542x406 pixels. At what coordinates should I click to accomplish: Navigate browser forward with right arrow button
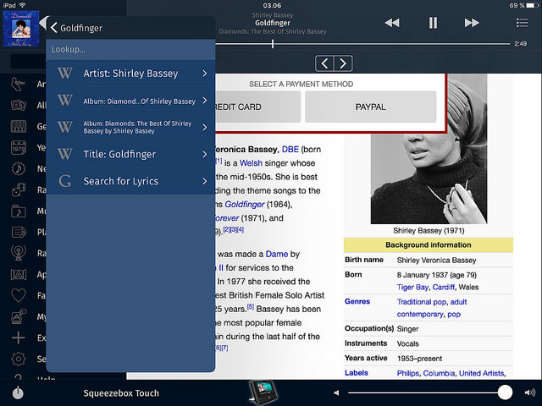pos(343,63)
